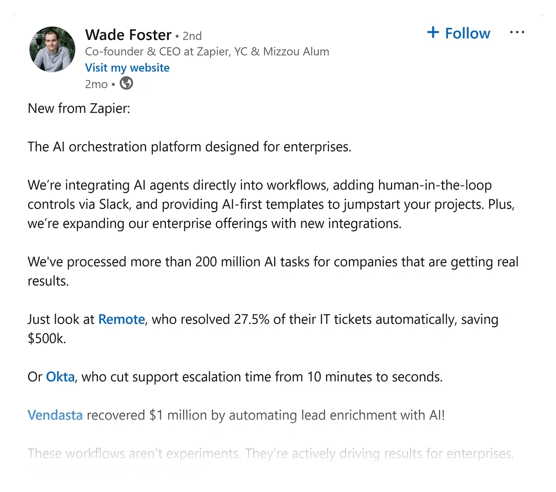The height and width of the screenshot is (492, 556).
Task: Click the "200 million AI tasks" sentence
Action: click(272, 262)
